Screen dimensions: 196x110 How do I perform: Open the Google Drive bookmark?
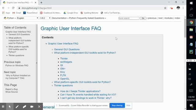click(x=71, y=13)
